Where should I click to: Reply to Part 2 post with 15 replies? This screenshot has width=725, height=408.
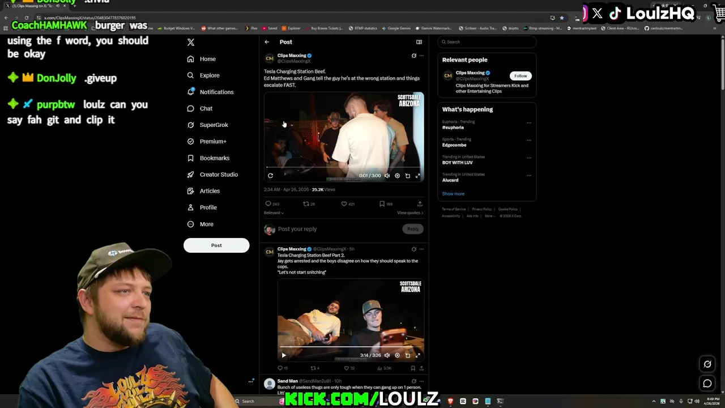tap(283, 368)
